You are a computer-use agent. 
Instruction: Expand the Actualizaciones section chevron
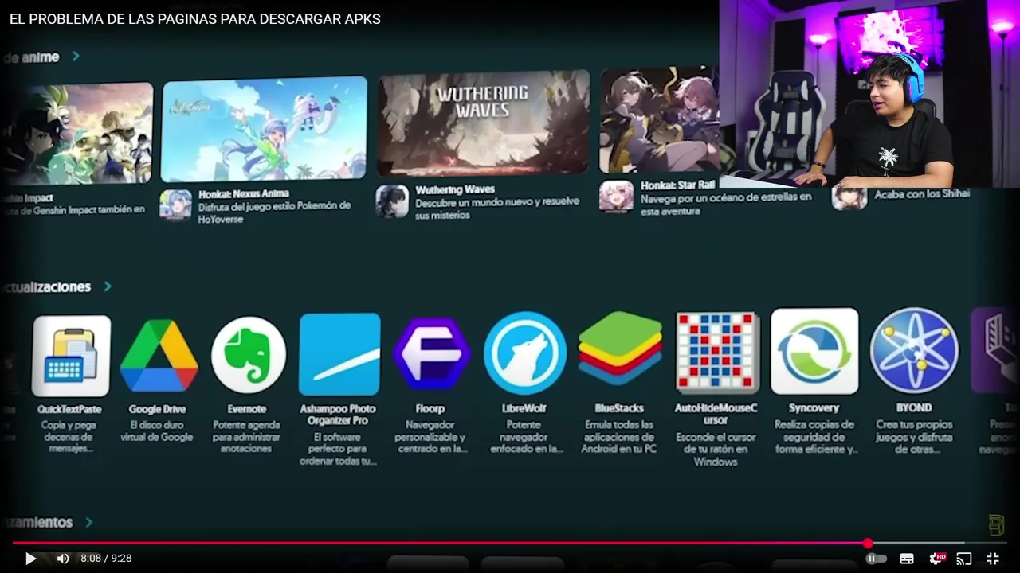pos(108,286)
